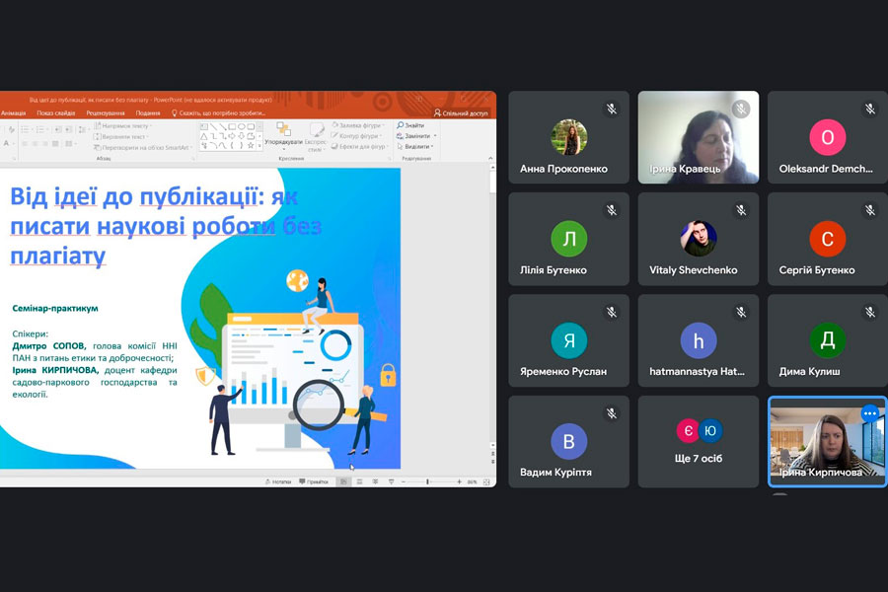Open the Arrange (Упорядкувати) button
This screenshot has width=888, height=592.
(283, 135)
